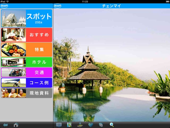The height and width of the screenshot is (128, 170).
Task: Open the 現地資料 gray button
Action: coord(27,93)
